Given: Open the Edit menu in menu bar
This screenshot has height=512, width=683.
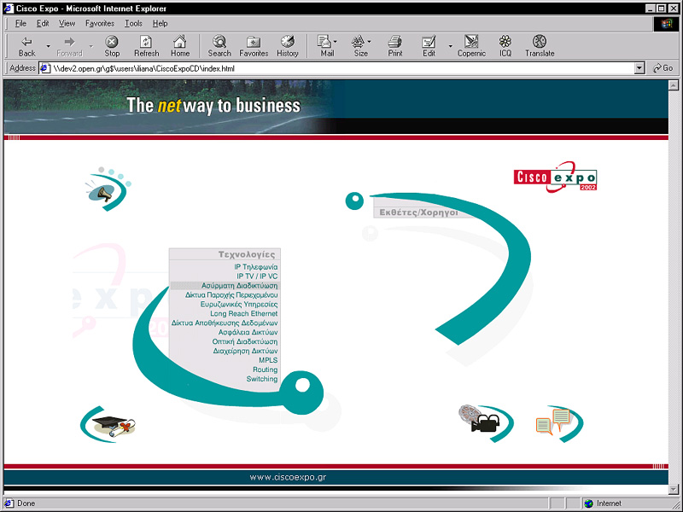Looking at the screenshot, I should pos(42,24).
